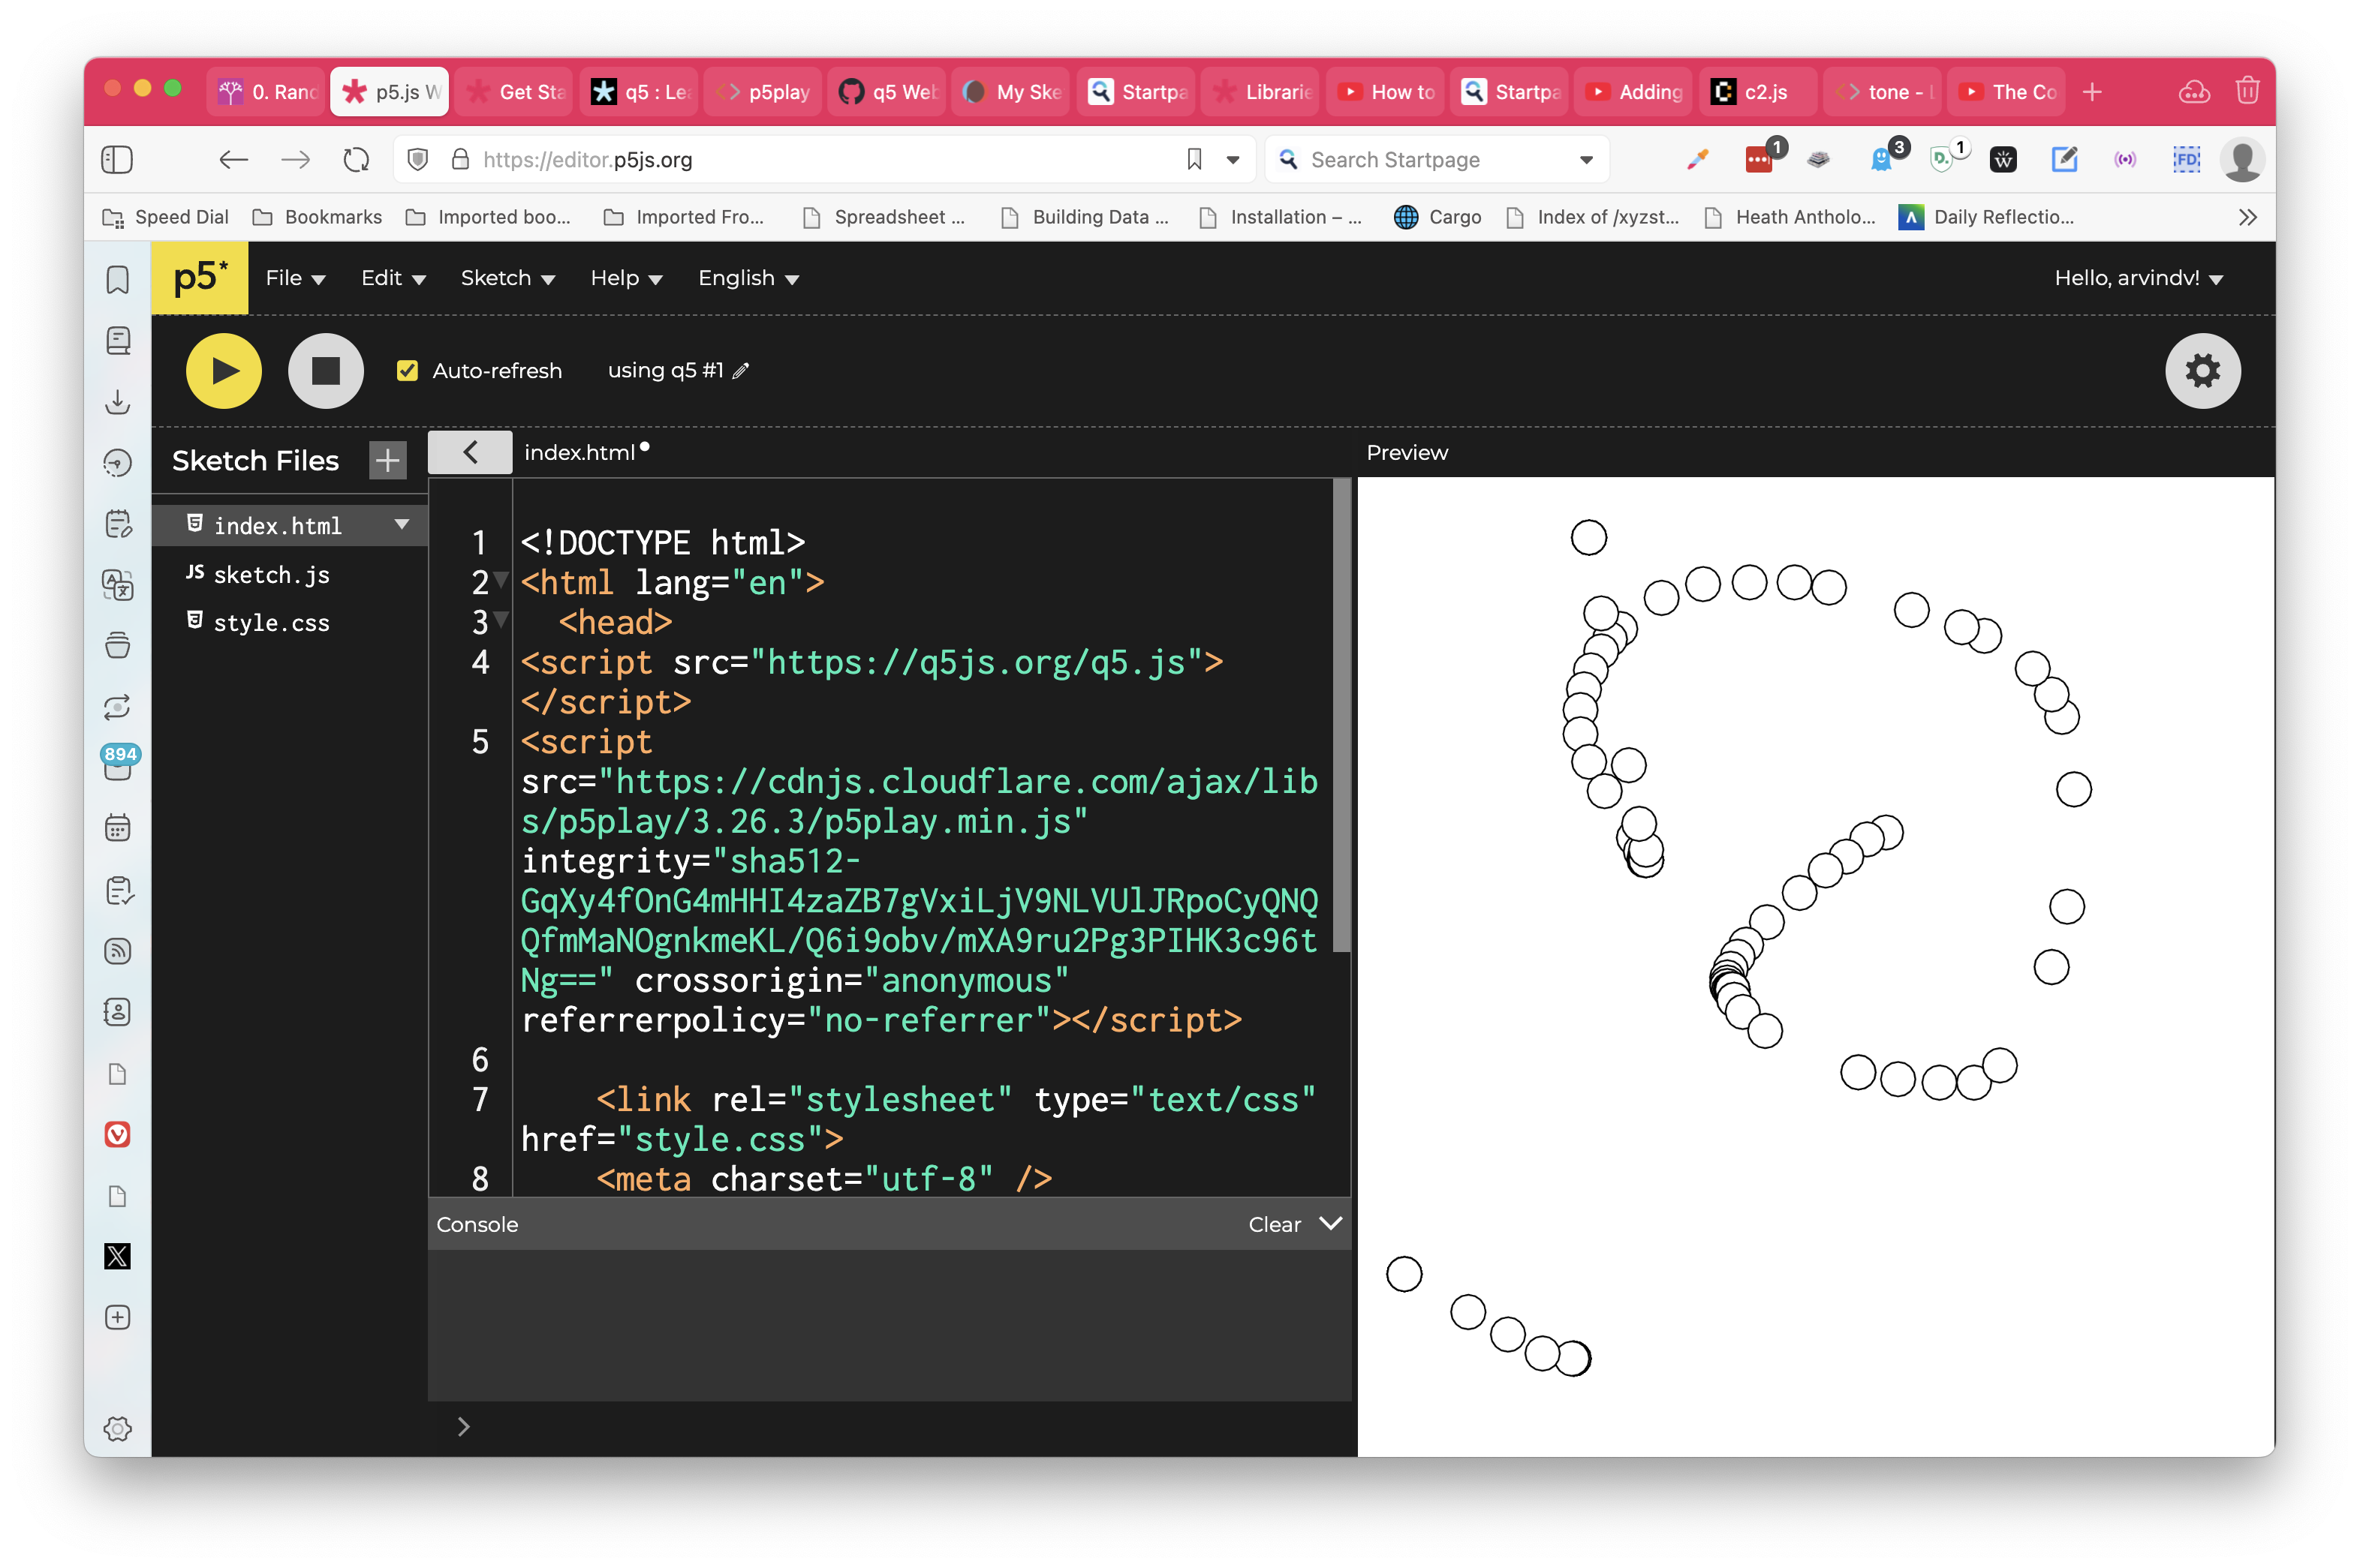This screenshot has width=2360, height=1568.
Task: Toggle the Auto-refresh checkbox
Action: (x=407, y=371)
